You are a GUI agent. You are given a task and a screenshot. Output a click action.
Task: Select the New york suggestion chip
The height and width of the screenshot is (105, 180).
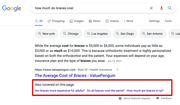coord(47,34)
